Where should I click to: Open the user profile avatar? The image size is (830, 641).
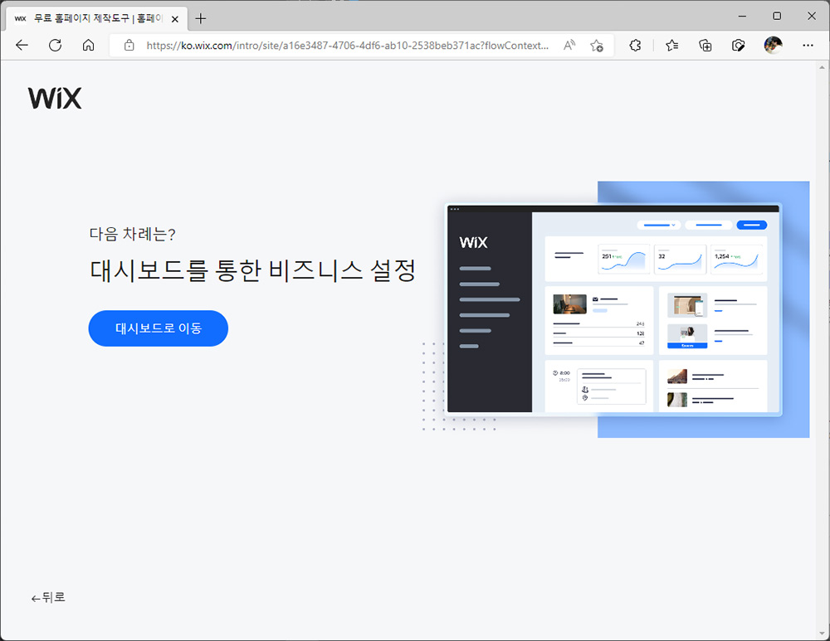[774, 46]
